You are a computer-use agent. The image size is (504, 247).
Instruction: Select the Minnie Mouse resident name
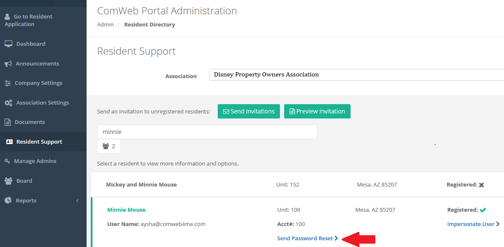[x=127, y=210]
